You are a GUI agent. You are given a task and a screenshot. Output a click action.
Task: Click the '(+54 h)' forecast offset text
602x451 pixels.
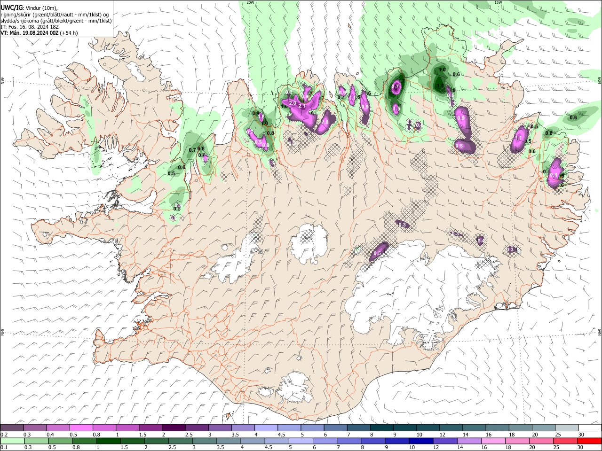tap(69, 33)
